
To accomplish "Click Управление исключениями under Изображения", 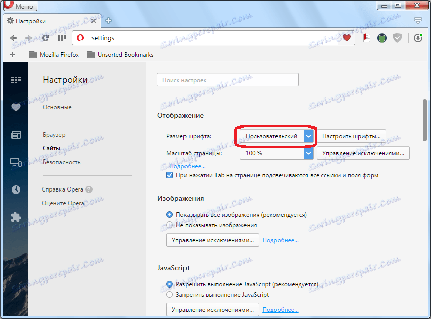I will click(x=212, y=240).
